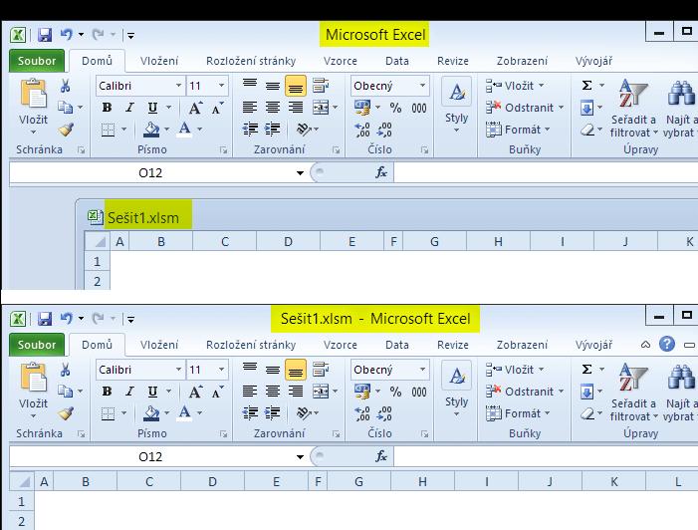Screen dimensions: 698x530
Task: Switch to Vložení tab in top window
Action: tap(159, 61)
